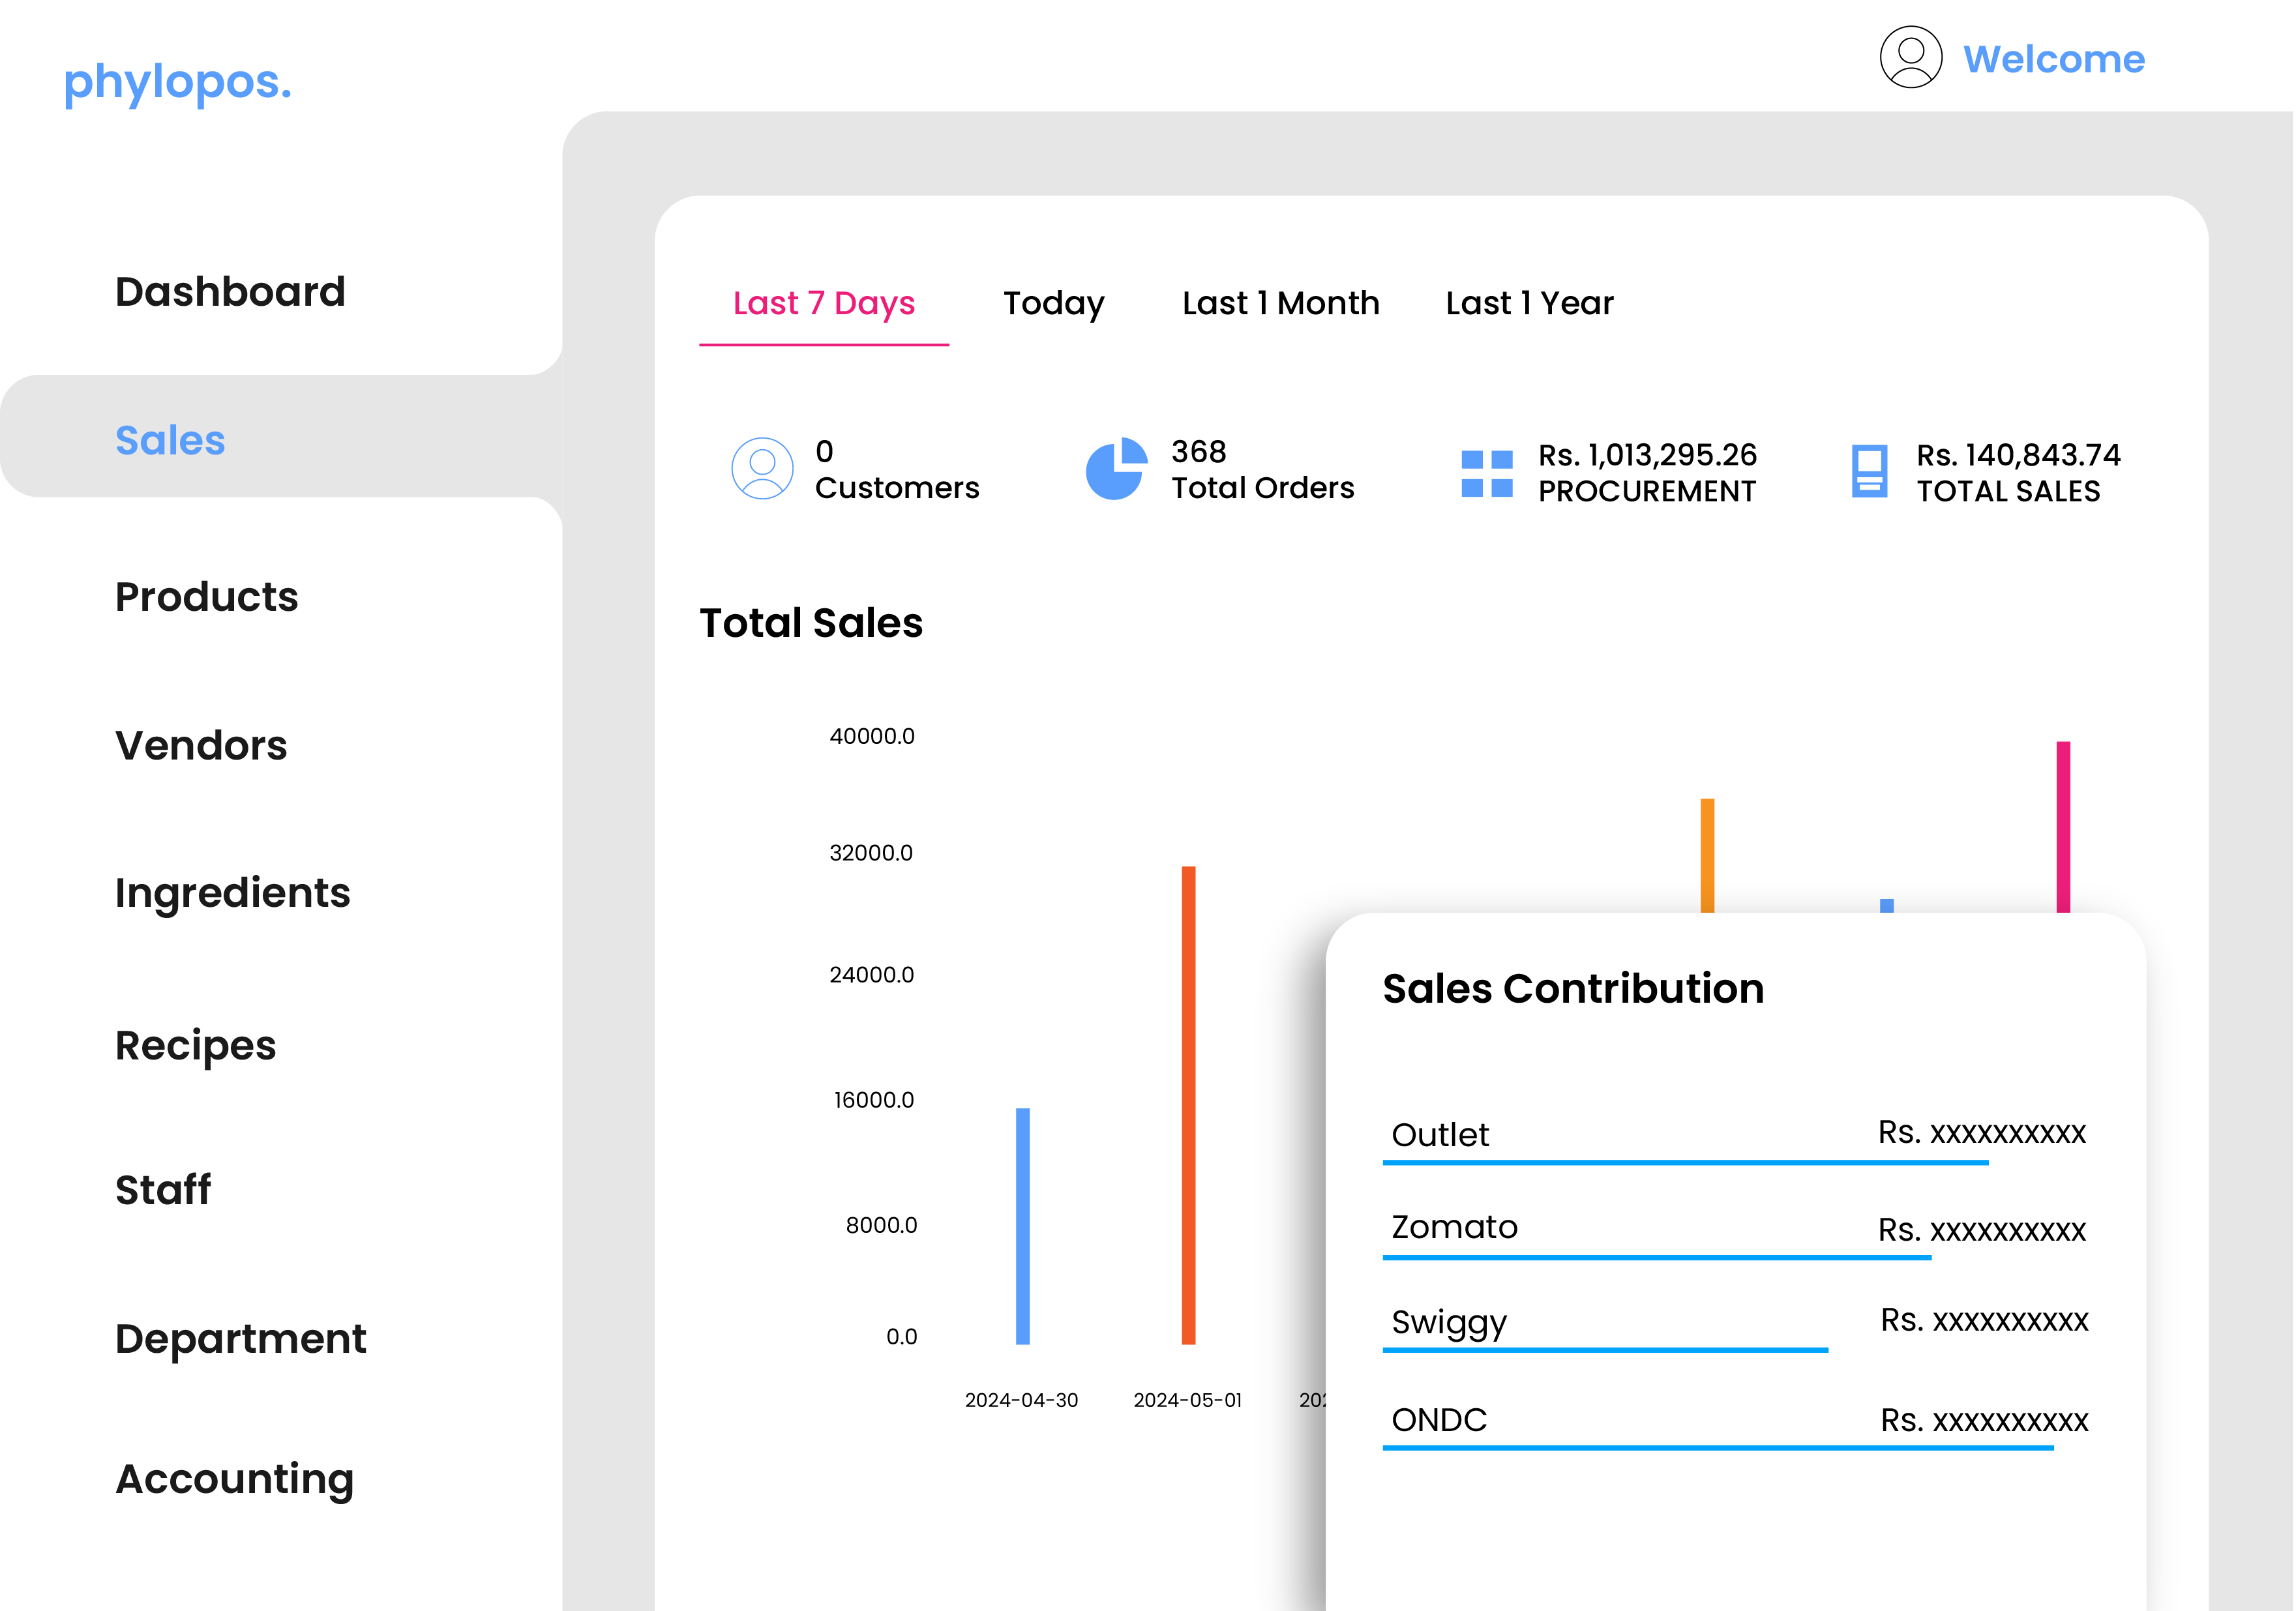Click the Outlet contribution progress bar
Viewport: 2296px width, 1611px height.
tap(1685, 1162)
